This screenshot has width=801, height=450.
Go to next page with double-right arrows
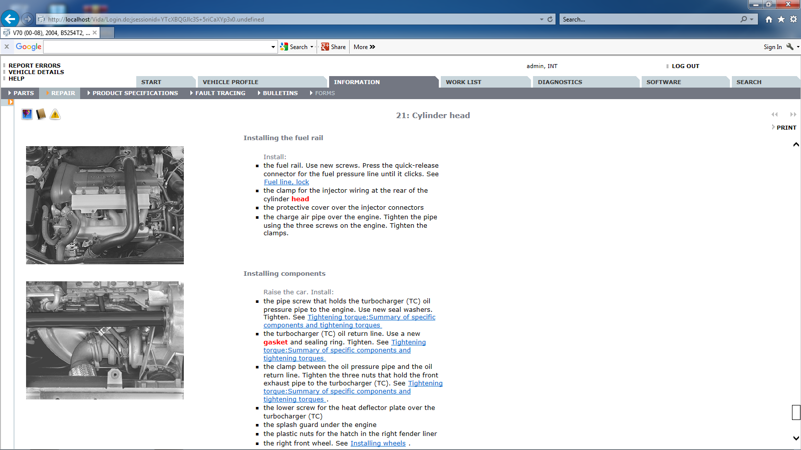coord(793,115)
